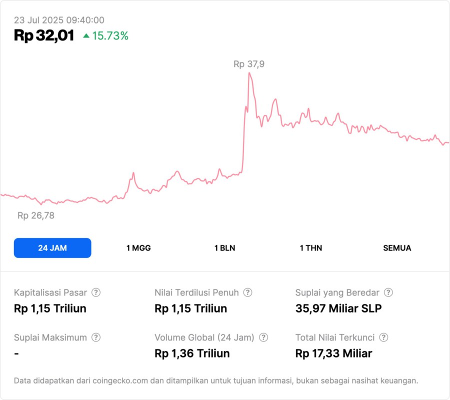This screenshot has height=400, width=450.
Task: Click help icon beside Suplai yang Beredar
Action: pyautogui.click(x=388, y=292)
